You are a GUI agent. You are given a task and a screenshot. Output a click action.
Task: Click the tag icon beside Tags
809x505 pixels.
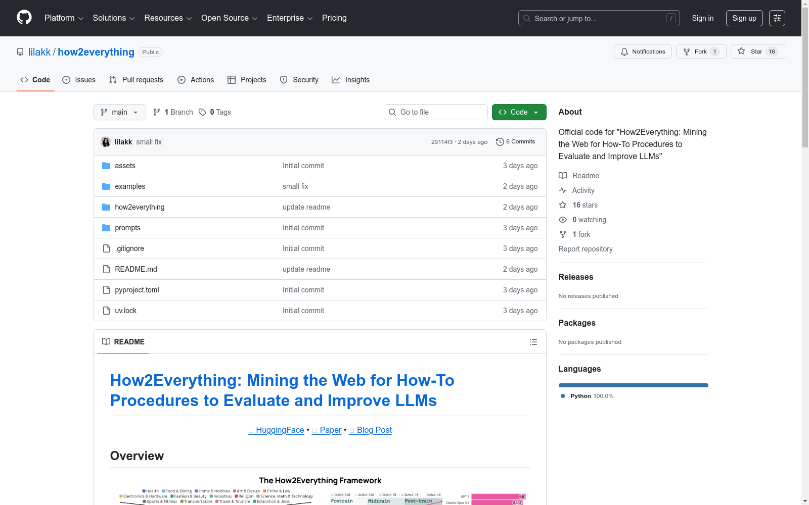[202, 112]
